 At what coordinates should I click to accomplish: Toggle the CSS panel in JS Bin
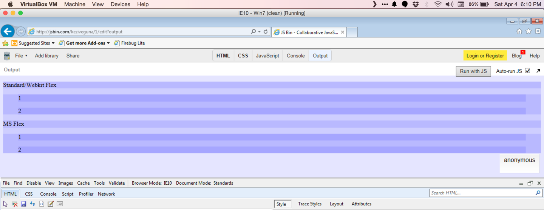click(243, 56)
